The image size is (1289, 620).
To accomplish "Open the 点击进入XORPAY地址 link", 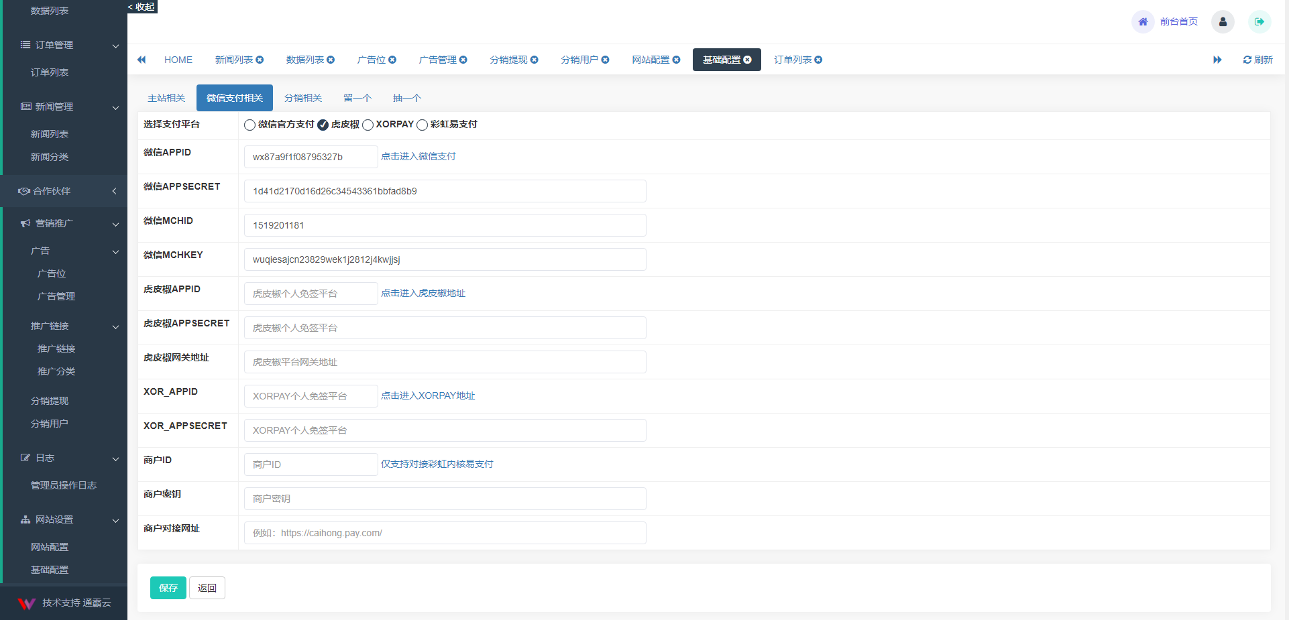I will [428, 395].
